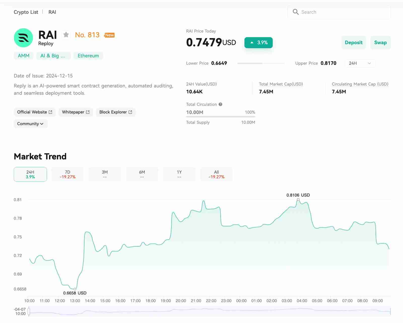Switch to the All time range tab

[x=216, y=174]
